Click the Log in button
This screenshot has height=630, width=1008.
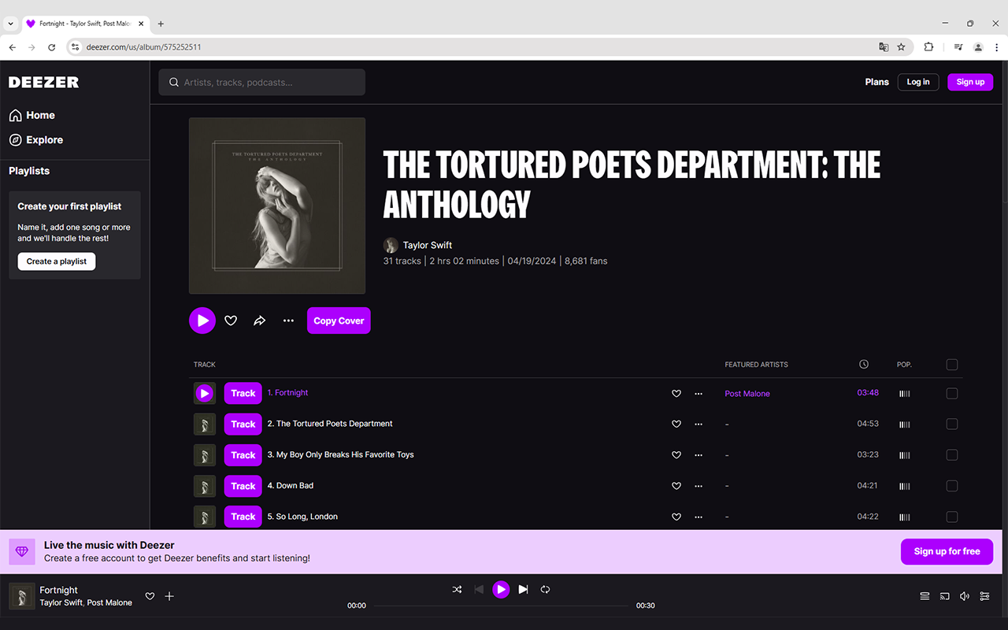(x=918, y=82)
